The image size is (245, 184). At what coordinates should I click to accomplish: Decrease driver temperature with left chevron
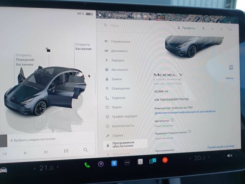35,168
